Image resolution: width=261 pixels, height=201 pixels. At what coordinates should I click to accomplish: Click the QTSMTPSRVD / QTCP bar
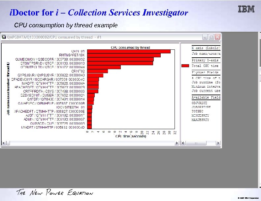point(120,63)
